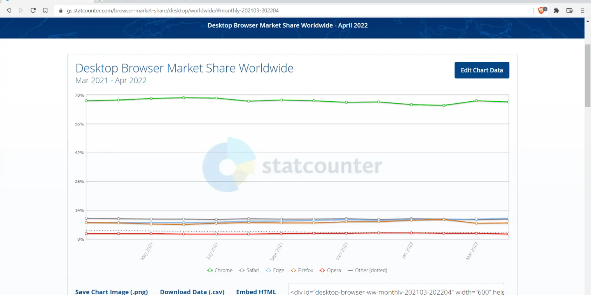Click the May 2021 x-axis label
The width and height of the screenshot is (591, 295).
coord(147,251)
